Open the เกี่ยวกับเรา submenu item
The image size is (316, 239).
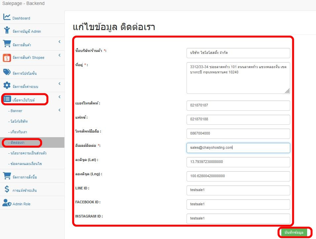tap(18, 132)
